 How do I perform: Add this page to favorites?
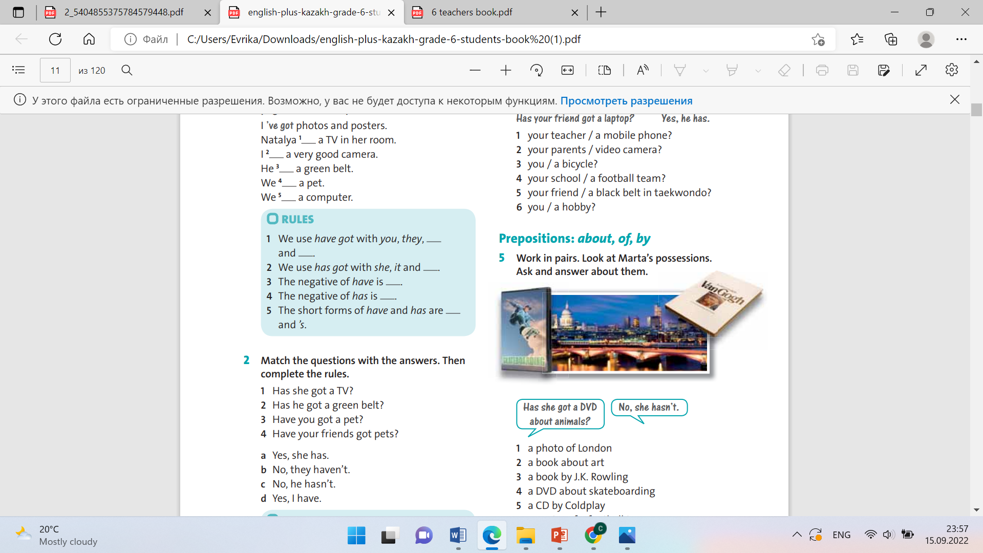point(818,39)
